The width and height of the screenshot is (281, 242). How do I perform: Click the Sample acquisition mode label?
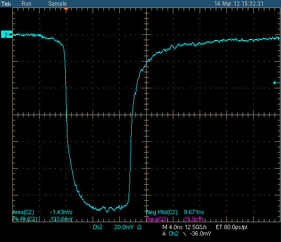point(57,4)
